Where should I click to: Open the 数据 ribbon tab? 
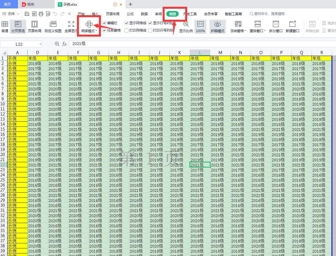(x=144, y=14)
